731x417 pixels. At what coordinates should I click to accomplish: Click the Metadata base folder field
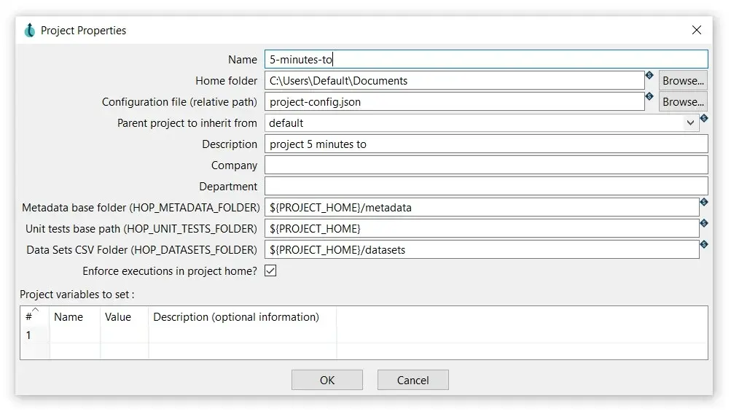[482, 208]
